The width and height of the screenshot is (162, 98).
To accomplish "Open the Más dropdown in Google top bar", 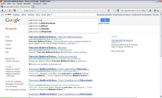I will 49,15.
